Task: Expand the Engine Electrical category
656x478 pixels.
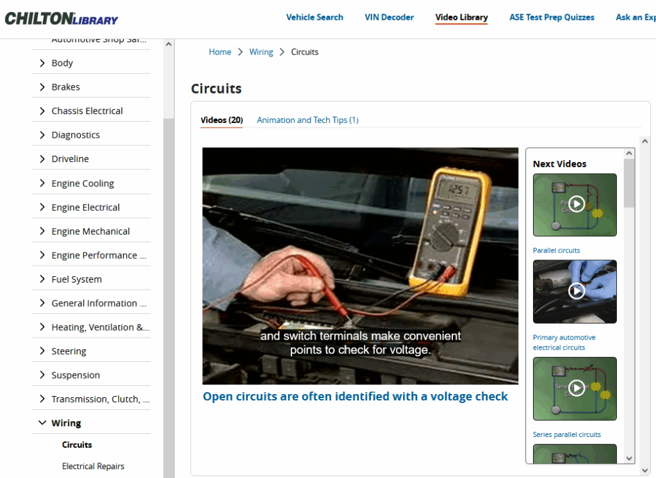Action: [x=42, y=207]
